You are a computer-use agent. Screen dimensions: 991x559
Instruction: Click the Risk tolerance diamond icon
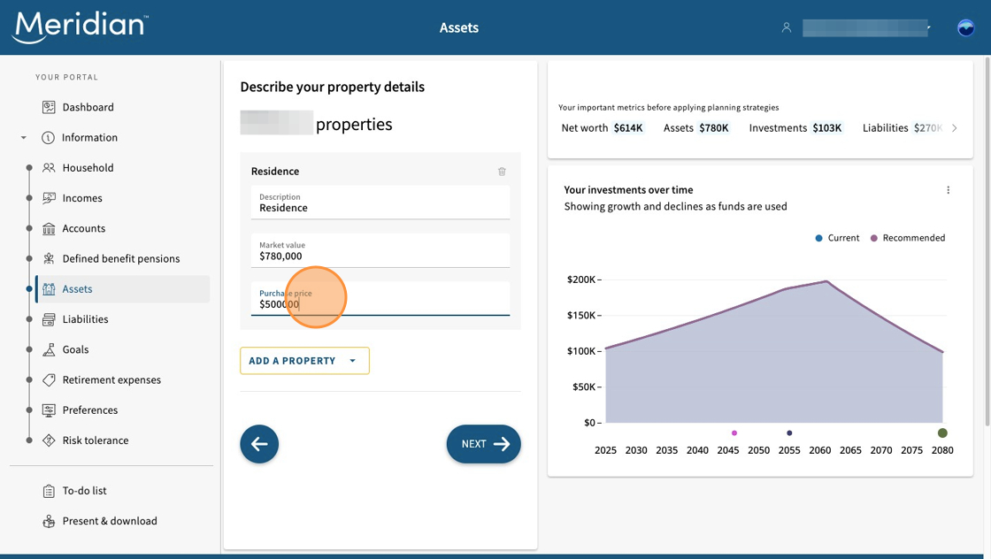49,440
